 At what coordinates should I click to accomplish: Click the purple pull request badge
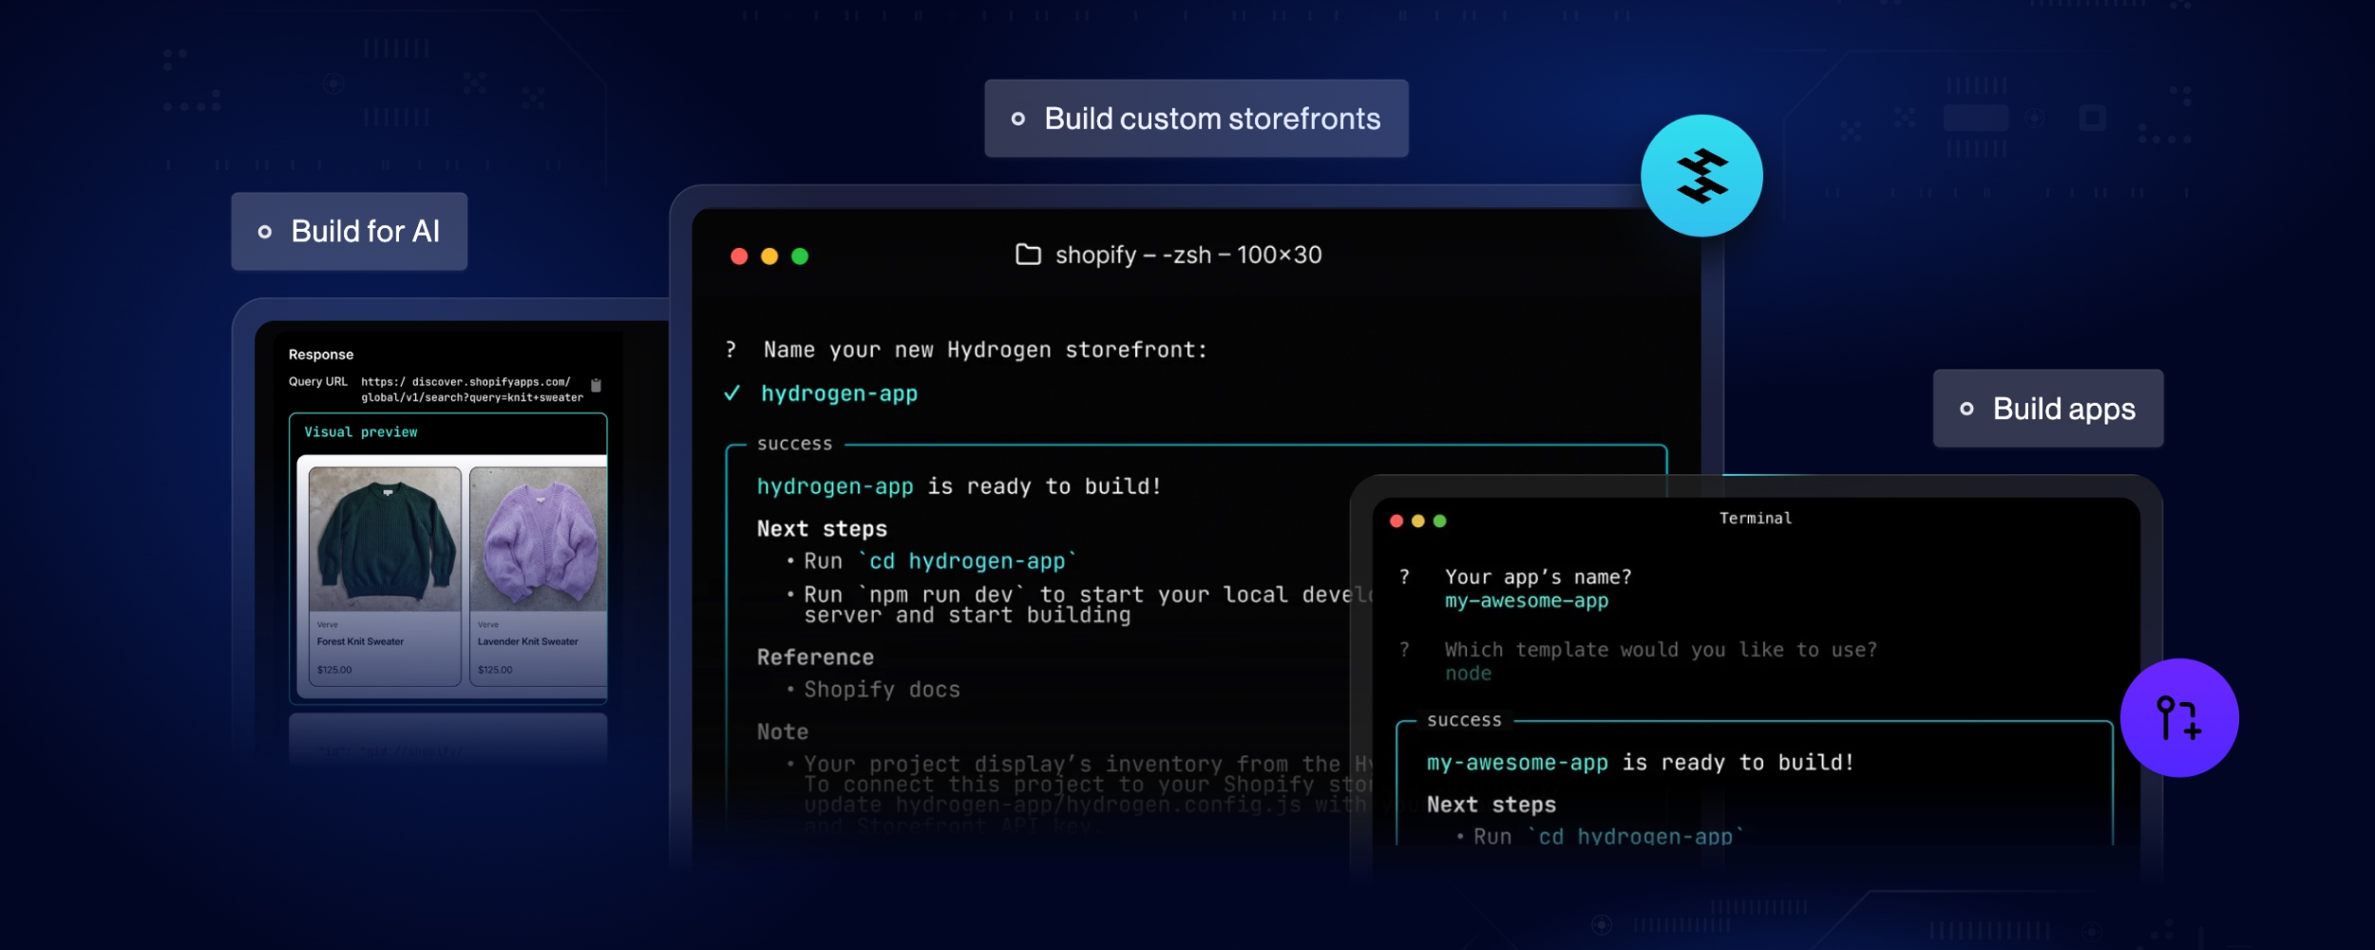coord(2179,717)
